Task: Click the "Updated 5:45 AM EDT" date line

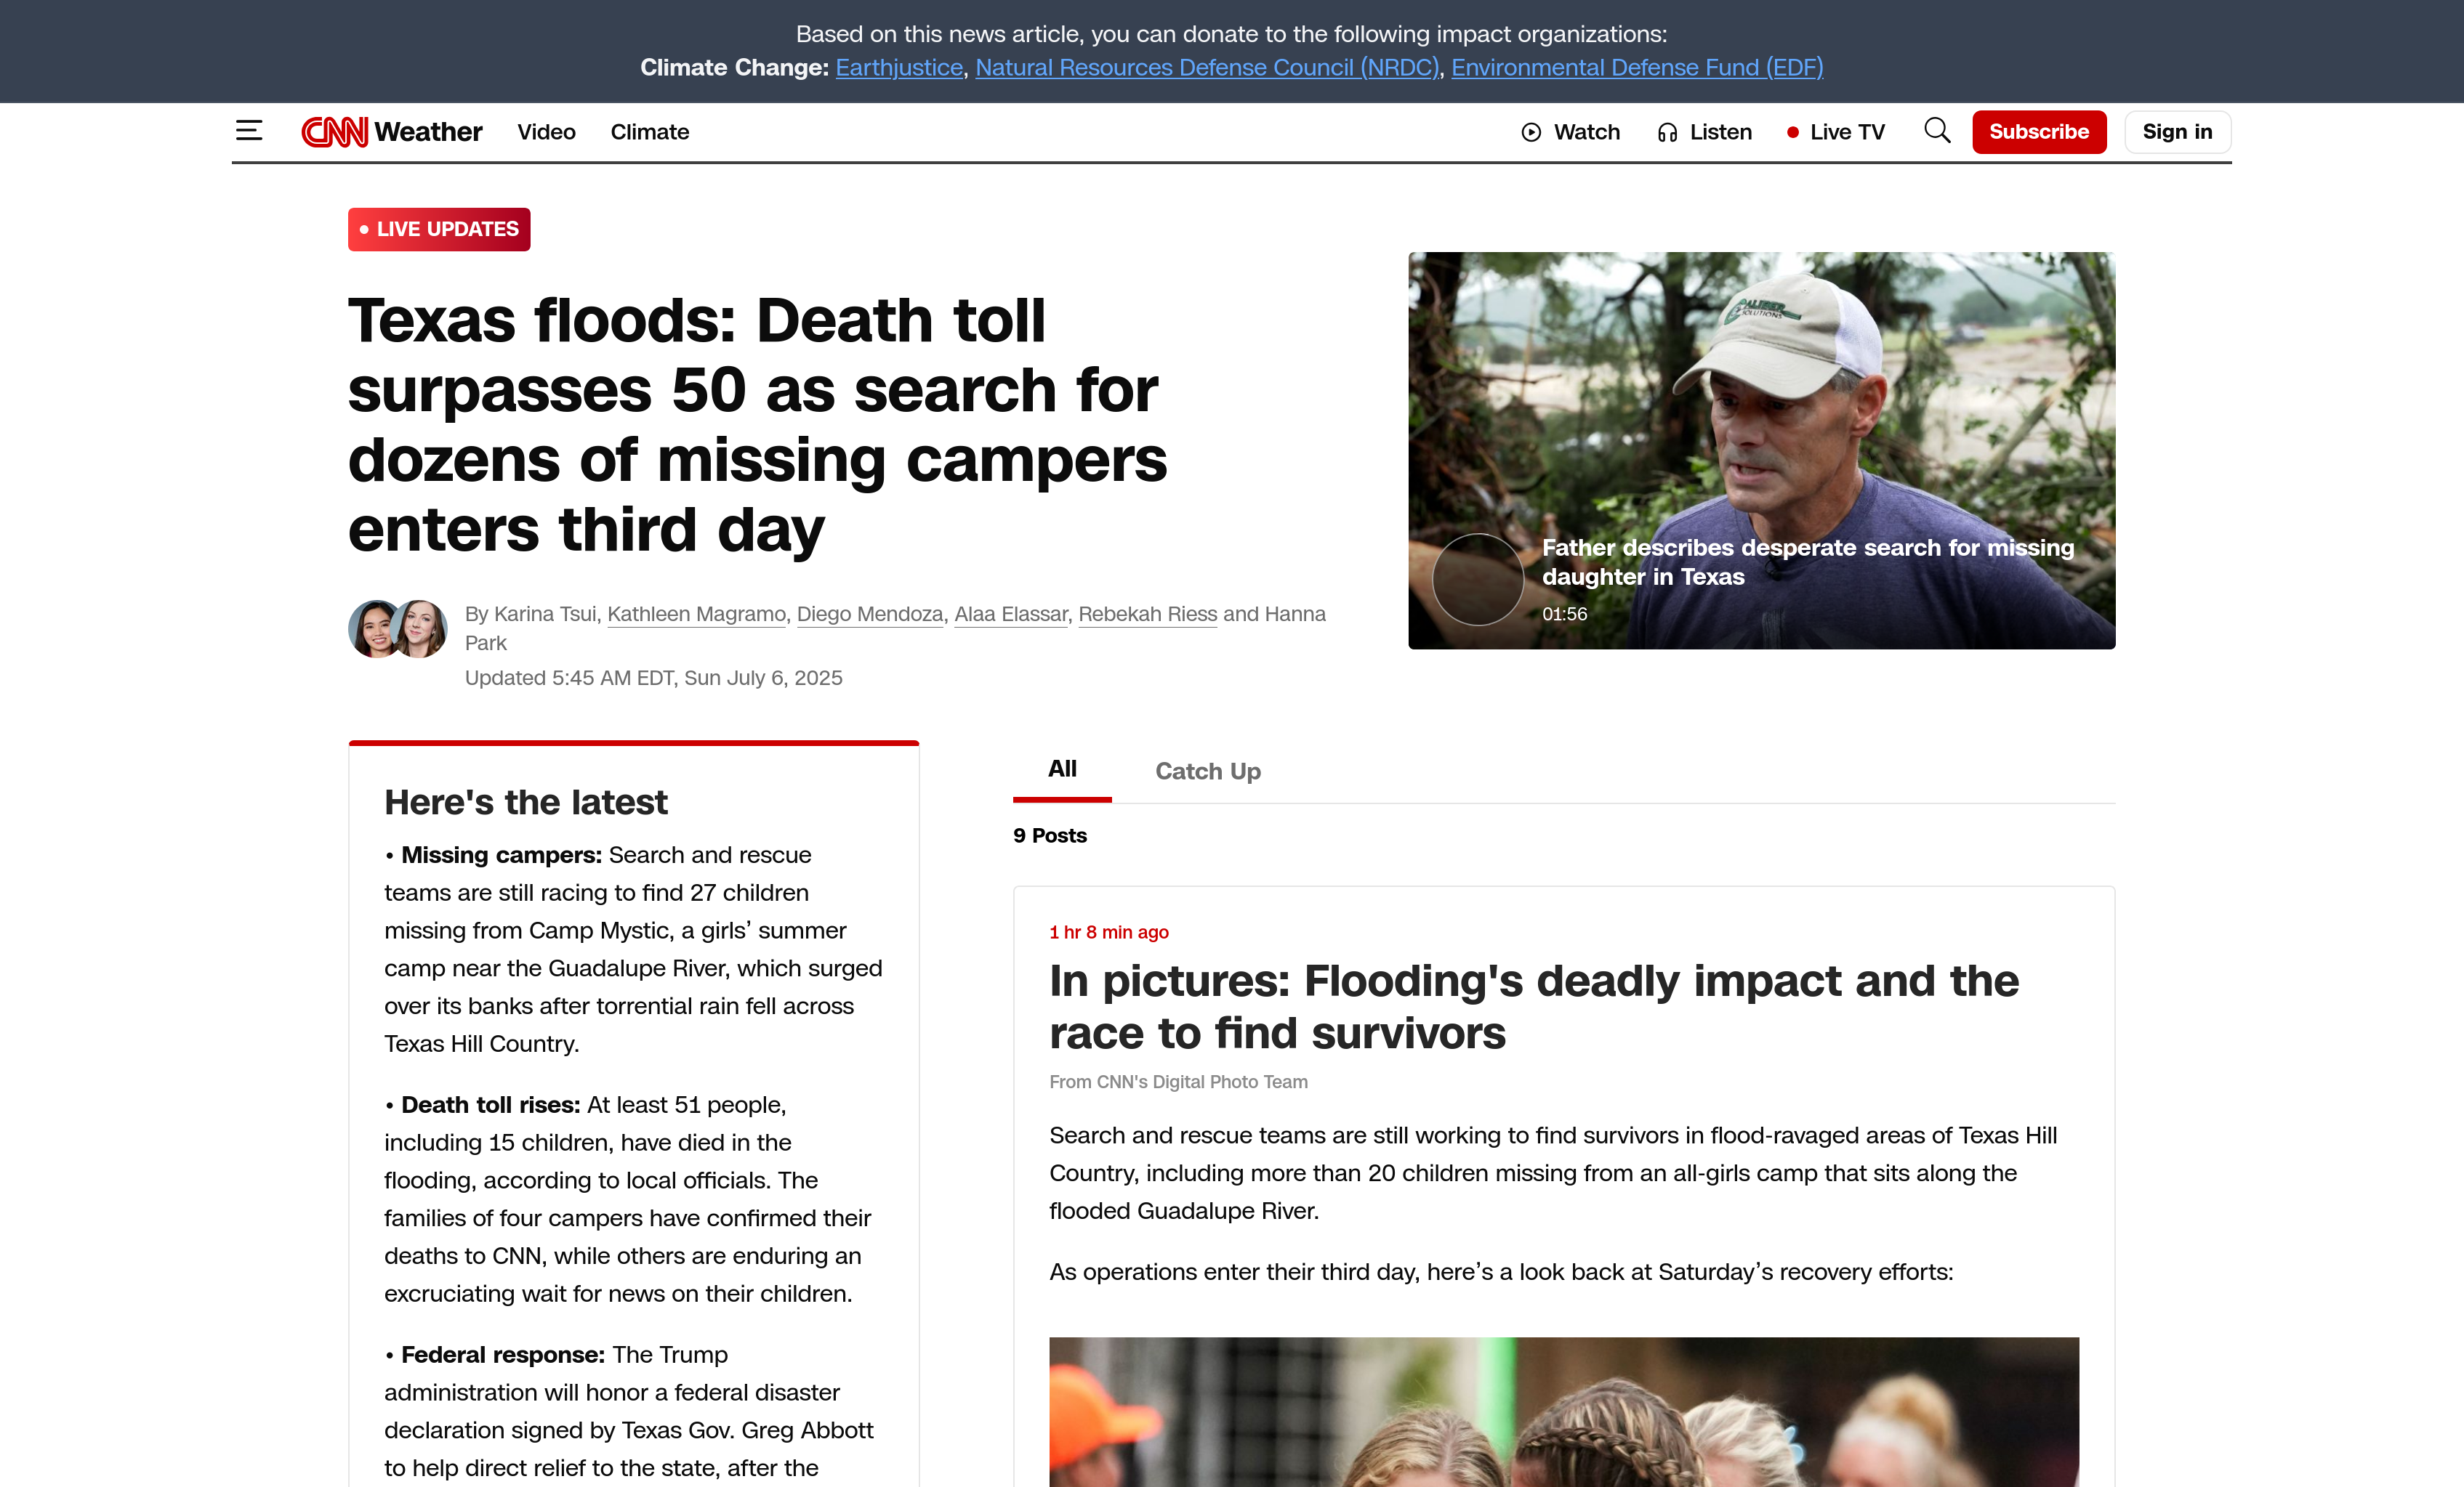Action: (x=654, y=678)
